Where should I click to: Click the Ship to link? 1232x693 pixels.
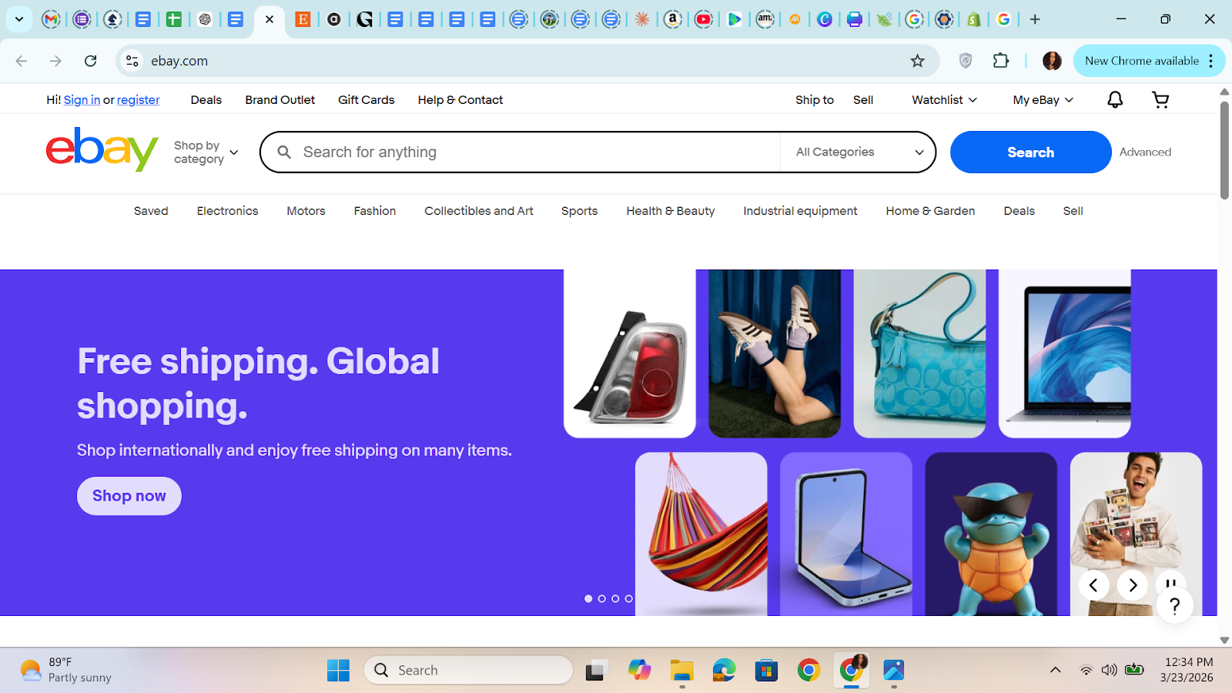(815, 99)
